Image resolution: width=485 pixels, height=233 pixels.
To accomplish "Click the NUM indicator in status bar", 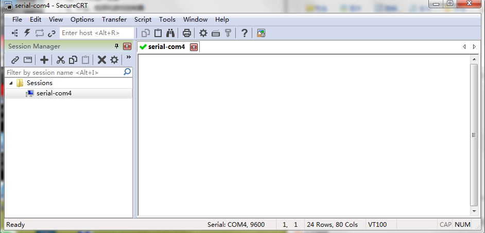I will pyautogui.click(x=463, y=225).
